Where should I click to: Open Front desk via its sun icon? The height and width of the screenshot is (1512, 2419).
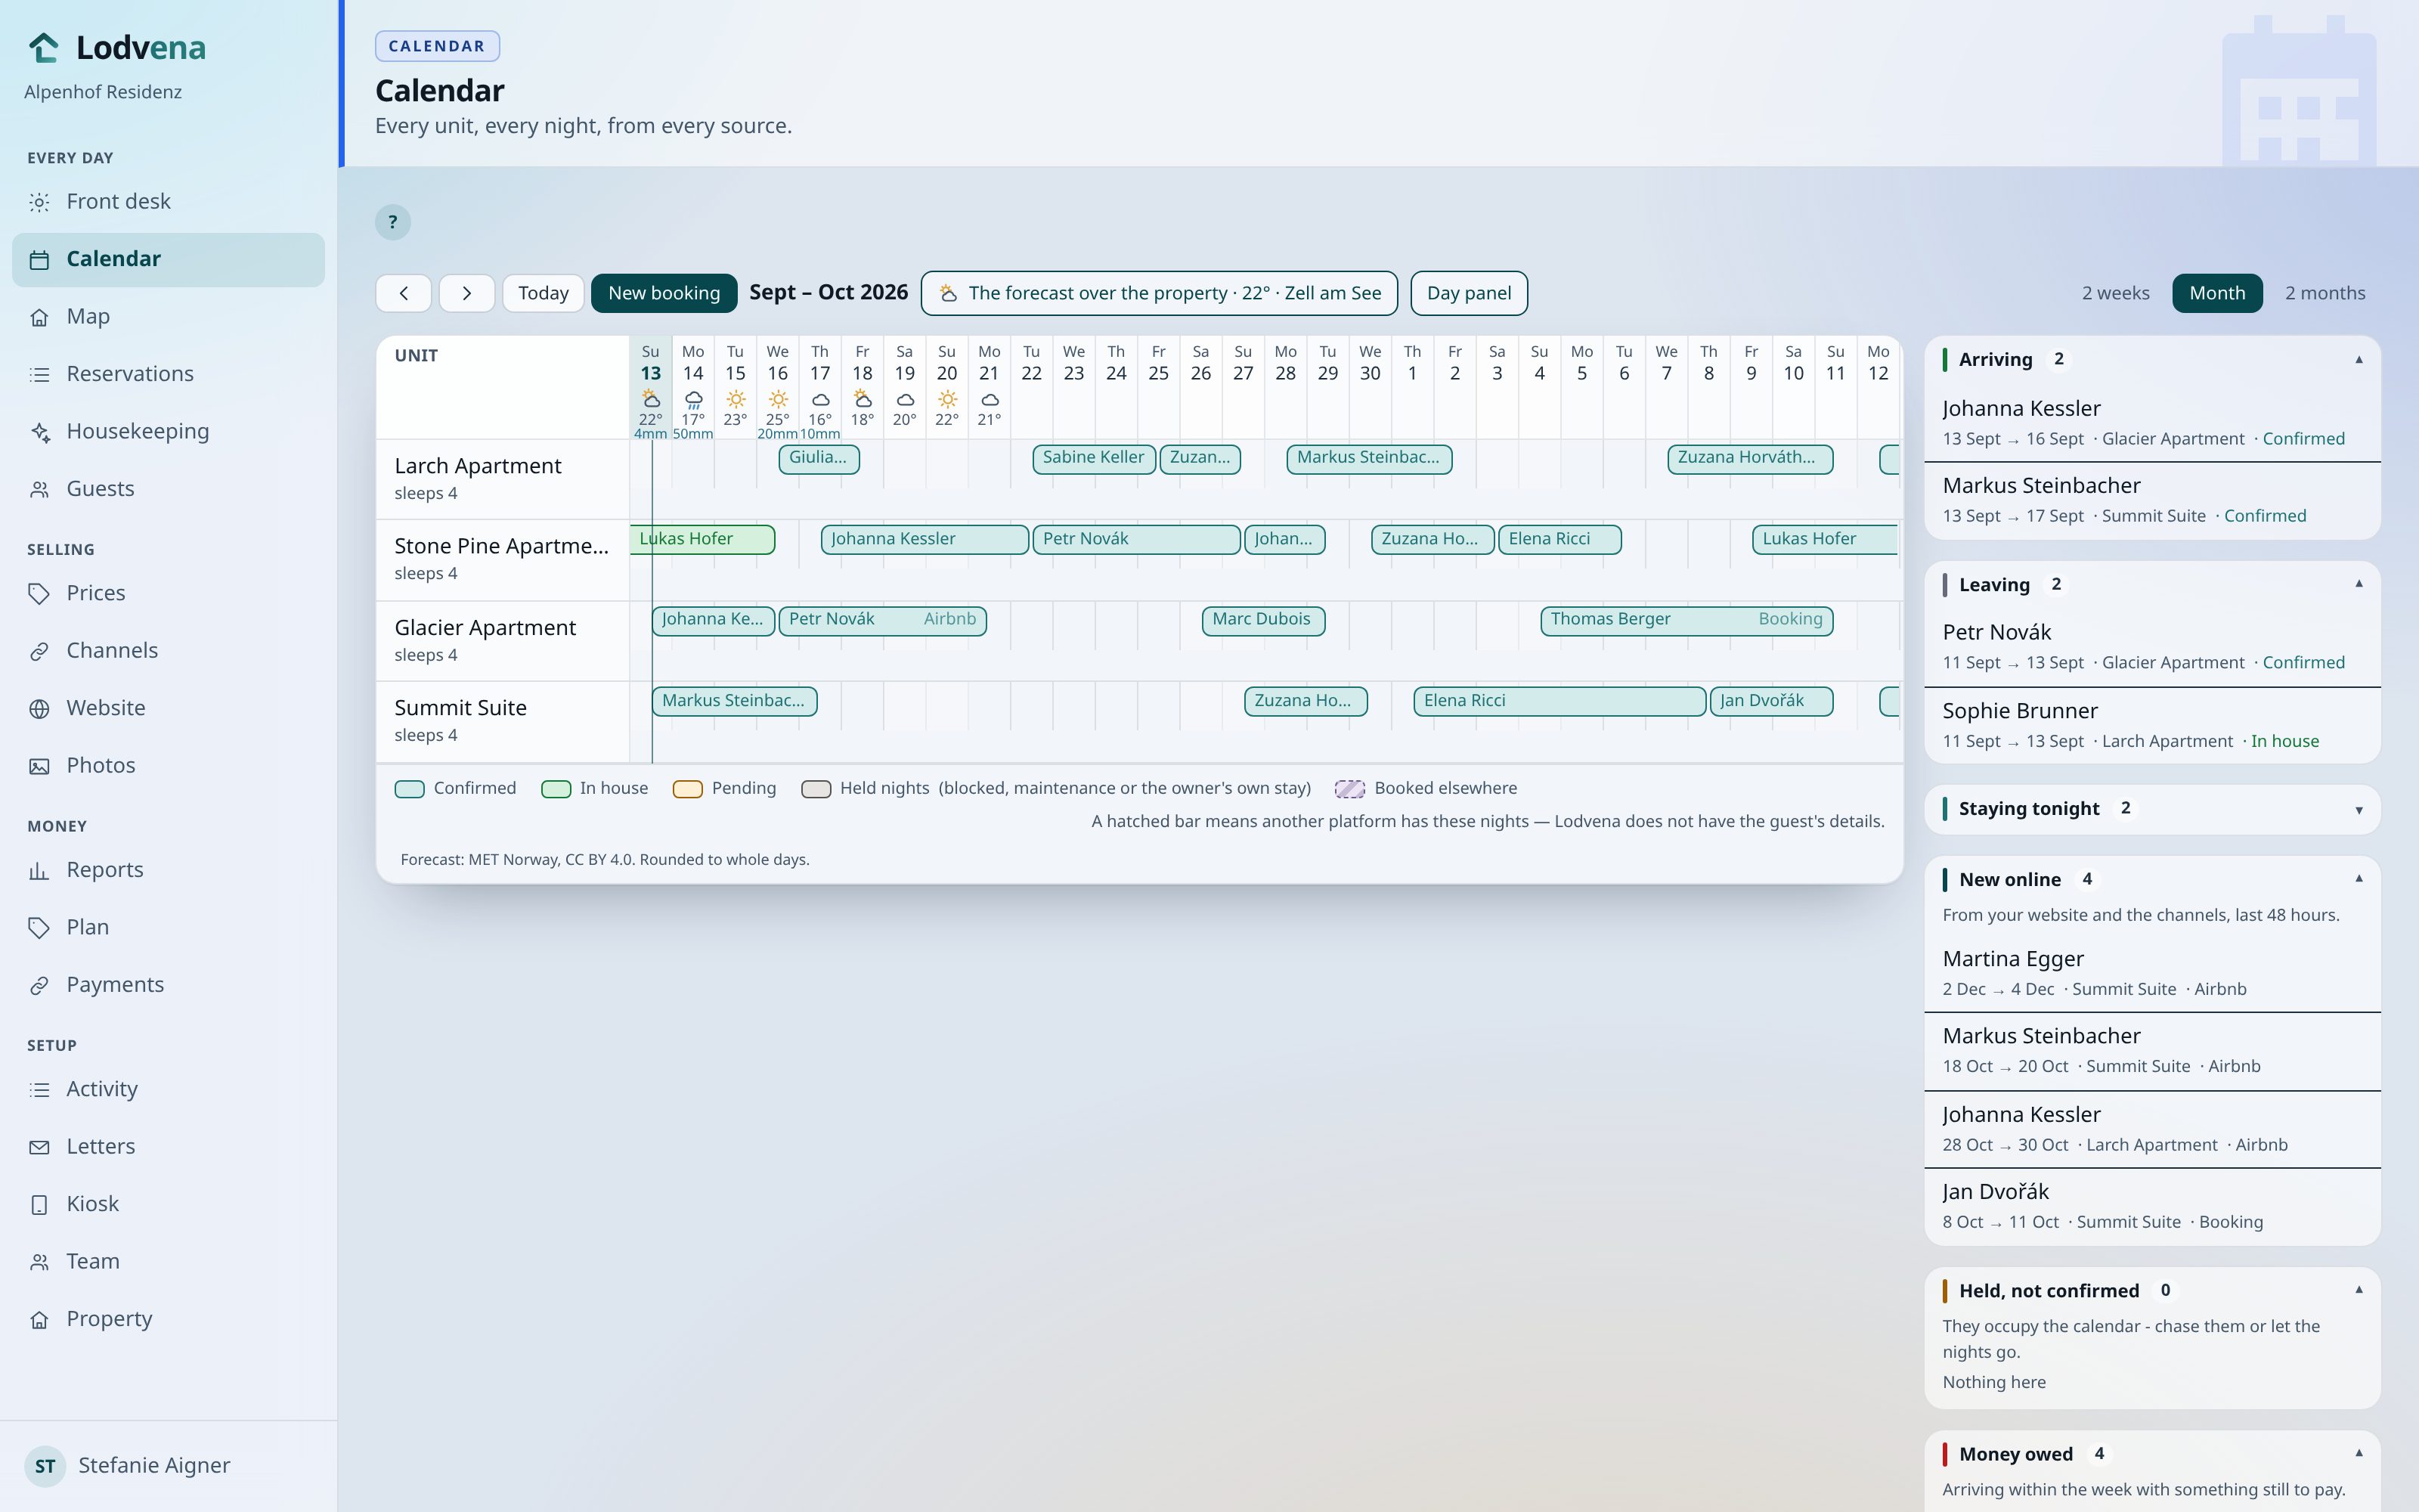[x=39, y=202]
